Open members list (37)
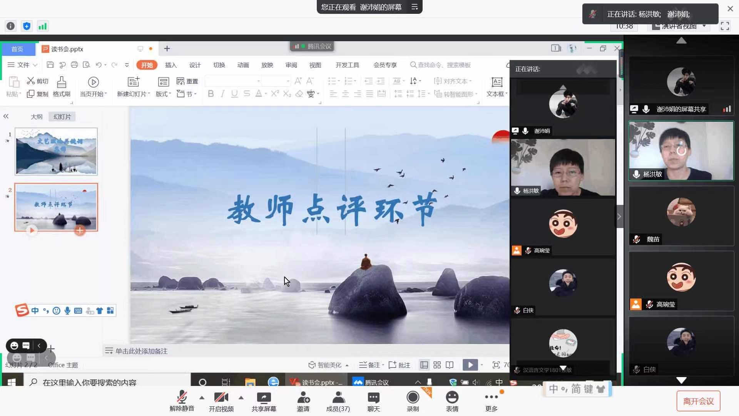Viewport: 739px width, 416px height. (x=338, y=398)
